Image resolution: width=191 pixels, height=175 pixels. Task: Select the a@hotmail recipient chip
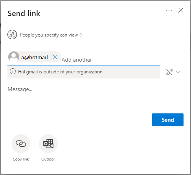35,57
